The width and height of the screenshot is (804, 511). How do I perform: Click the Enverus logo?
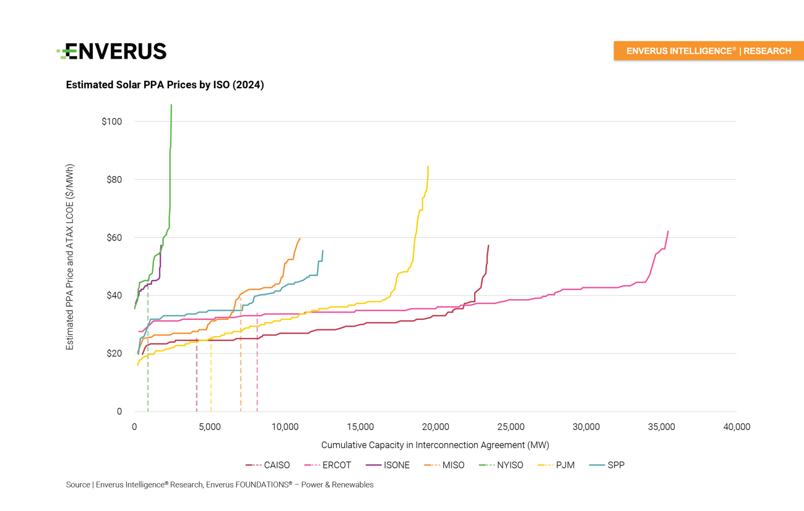112,51
